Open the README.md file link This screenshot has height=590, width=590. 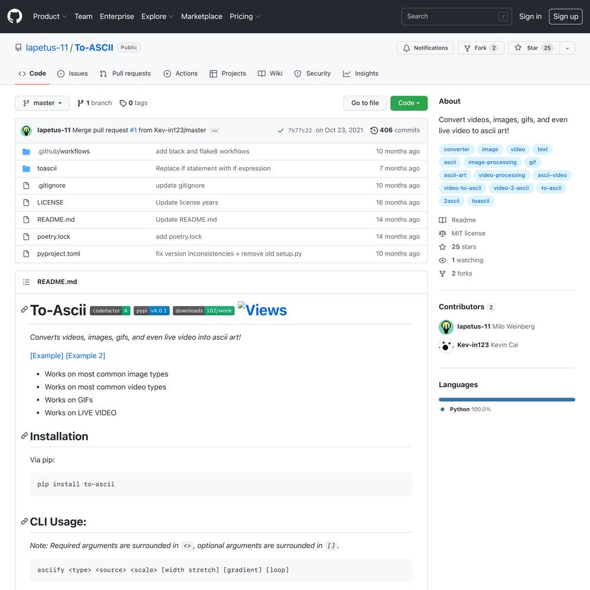[56, 219]
